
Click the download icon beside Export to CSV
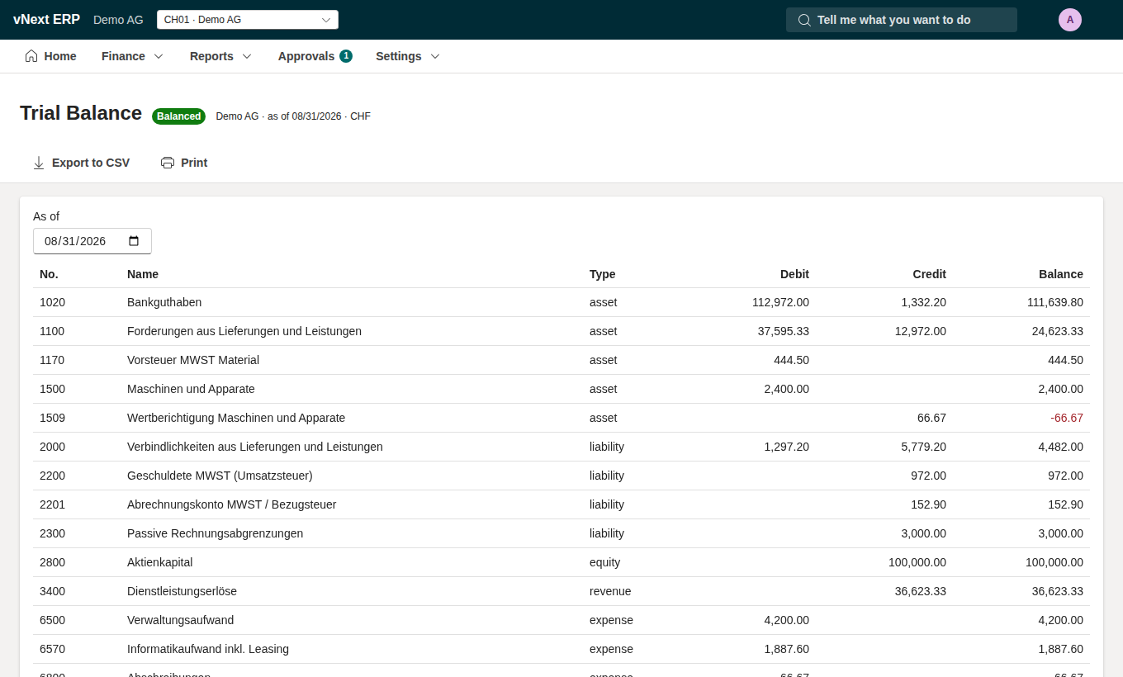click(39, 163)
